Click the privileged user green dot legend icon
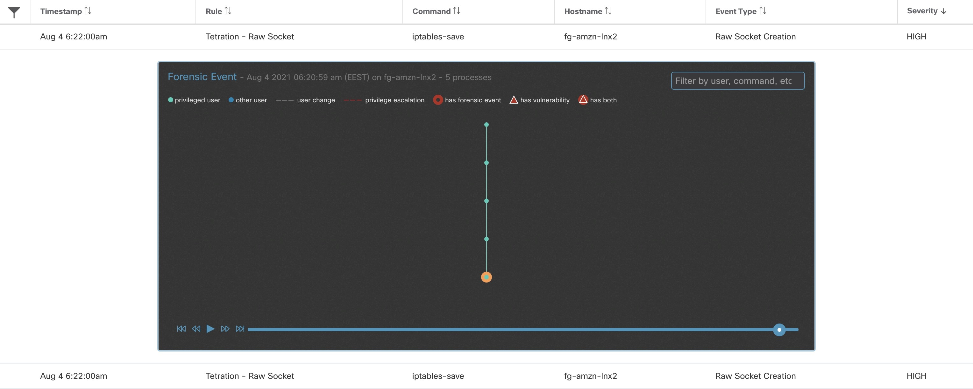This screenshot has width=973, height=389. pyautogui.click(x=170, y=100)
